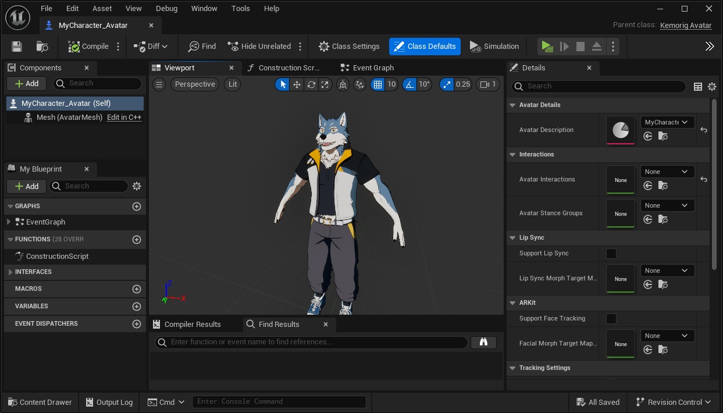Click the console command input field

tap(279, 401)
